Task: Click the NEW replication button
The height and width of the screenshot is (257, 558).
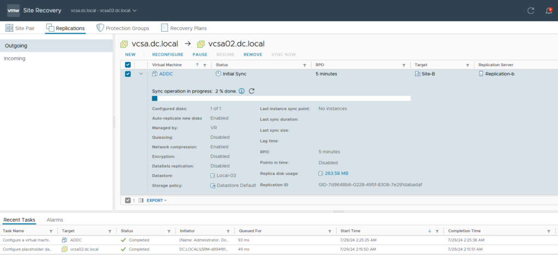Action: coord(130,55)
